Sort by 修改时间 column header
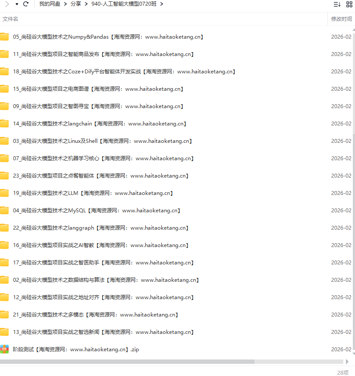355x376 pixels. tap(341, 19)
